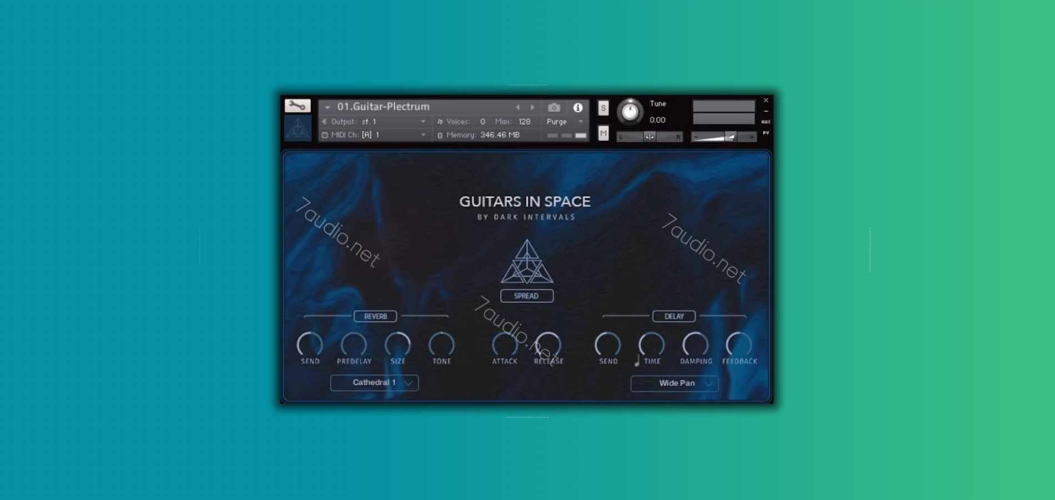This screenshot has height=500, width=1055.
Task: Click the Max voices value 128
Action: click(524, 122)
